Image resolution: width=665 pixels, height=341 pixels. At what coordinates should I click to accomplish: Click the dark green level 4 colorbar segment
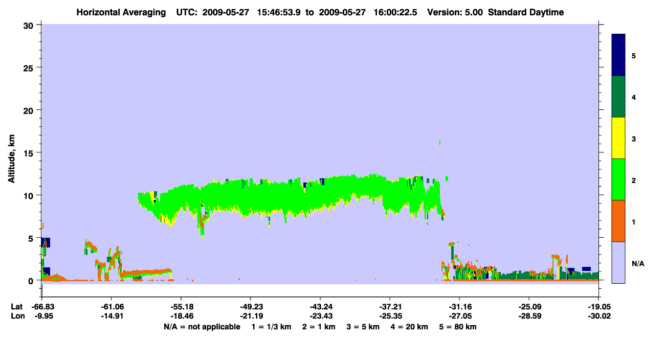pos(618,97)
